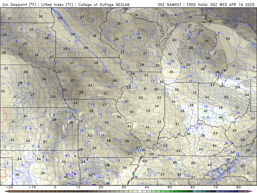The width and height of the screenshot is (257, 193).
Task: Click the '-20' label on the color scale
Action: 9,187
